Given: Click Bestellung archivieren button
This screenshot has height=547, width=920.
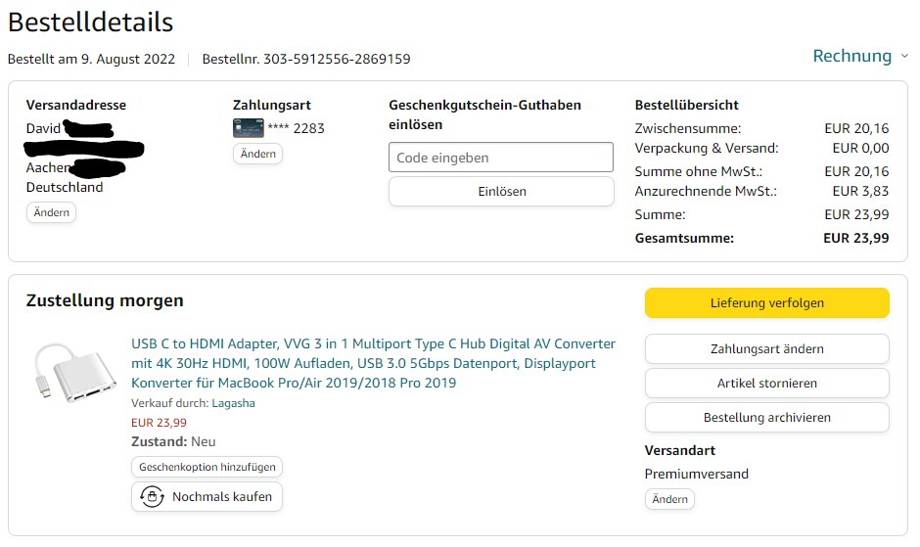Looking at the screenshot, I should (766, 418).
